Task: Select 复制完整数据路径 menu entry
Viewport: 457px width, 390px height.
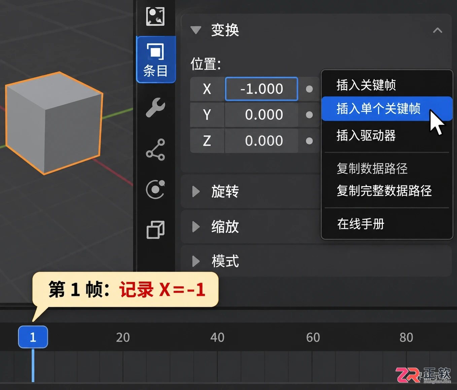Action: coord(387,191)
